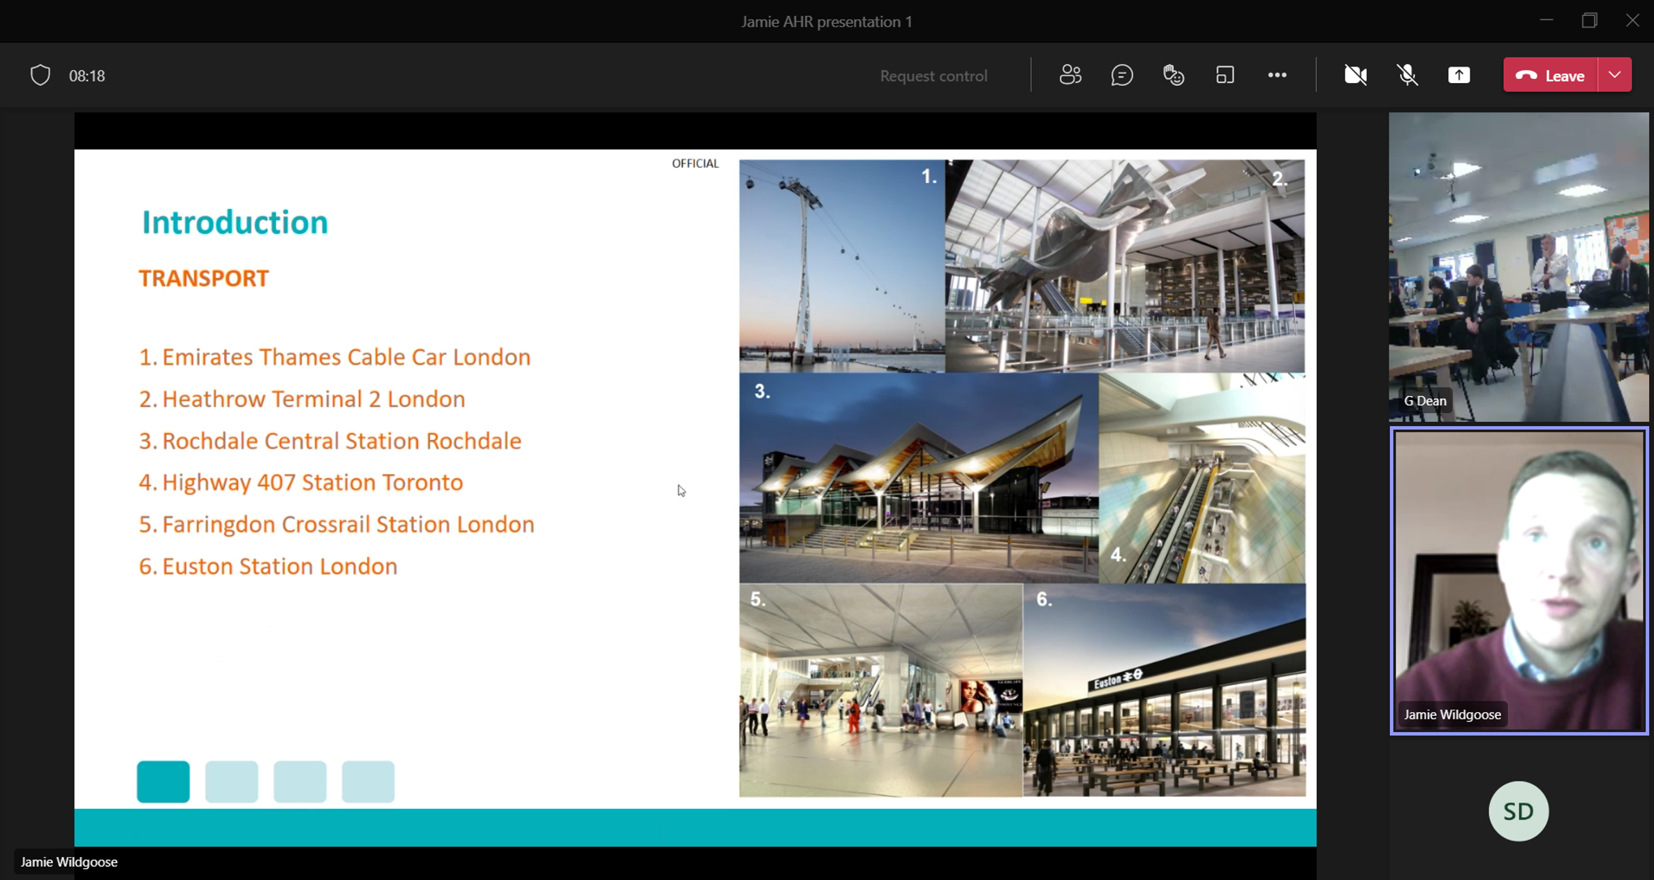Screen dimensions: 1654x880
Task: Turn on your camera
Action: pyautogui.click(x=1355, y=75)
